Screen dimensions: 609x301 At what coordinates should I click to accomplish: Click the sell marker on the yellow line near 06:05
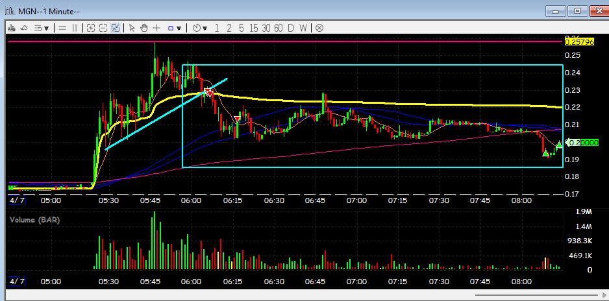209,93
